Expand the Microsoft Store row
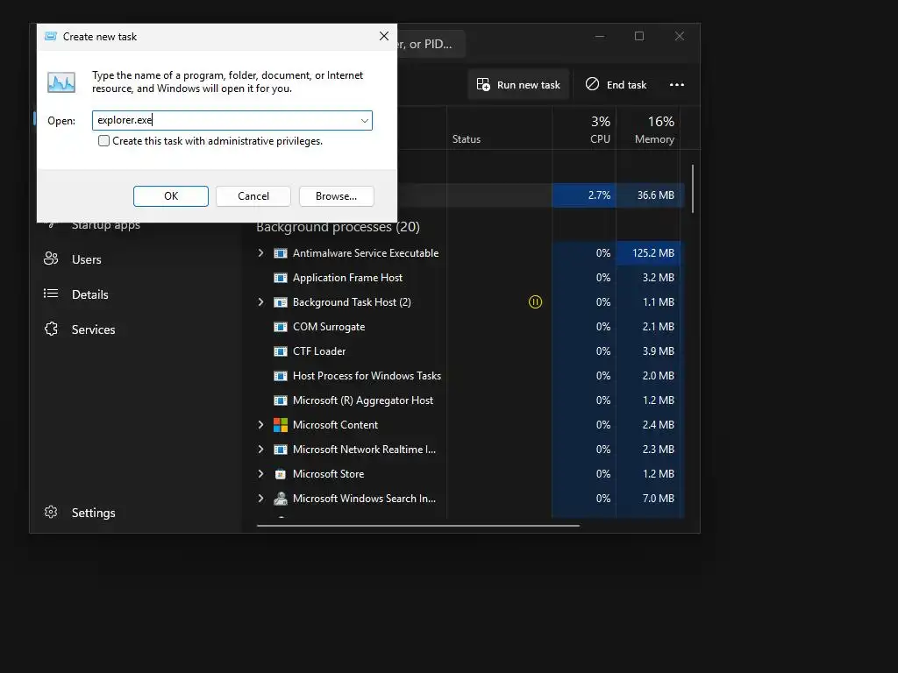This screenshot has width=898, height=673. [260, 474]
